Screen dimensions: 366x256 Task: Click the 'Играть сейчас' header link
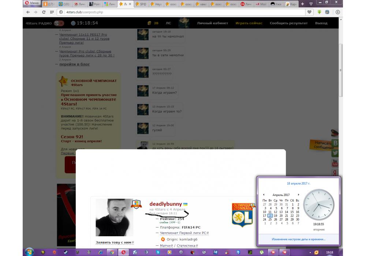point(249,23)
